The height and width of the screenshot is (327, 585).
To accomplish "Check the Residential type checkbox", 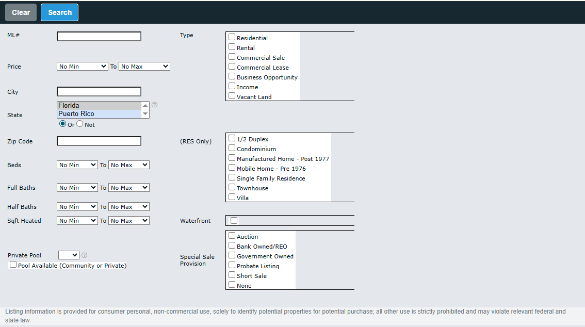I will point(232,37).
